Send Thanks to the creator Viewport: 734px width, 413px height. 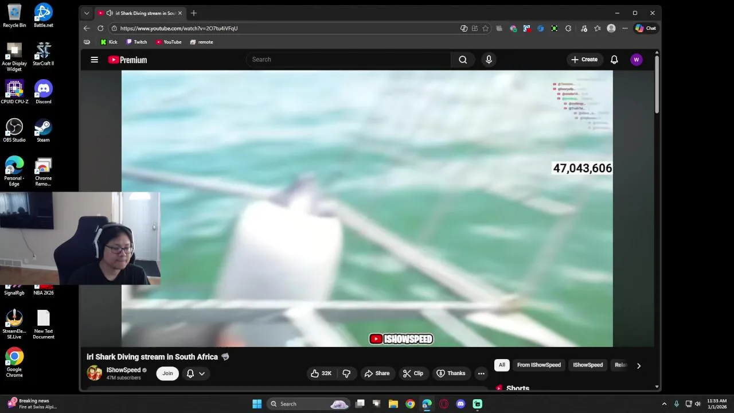451,373
